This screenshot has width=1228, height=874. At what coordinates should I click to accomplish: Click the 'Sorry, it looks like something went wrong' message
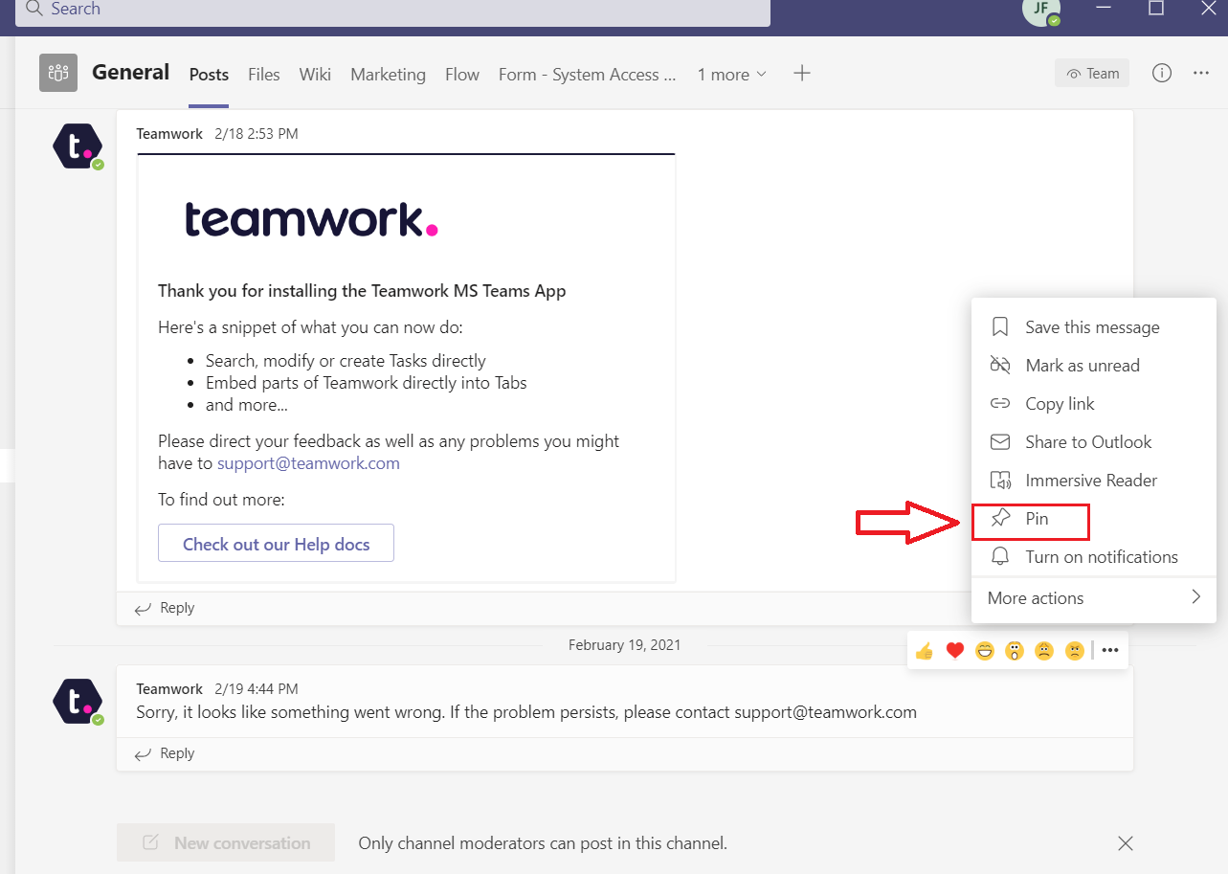[x=526, y=712]
